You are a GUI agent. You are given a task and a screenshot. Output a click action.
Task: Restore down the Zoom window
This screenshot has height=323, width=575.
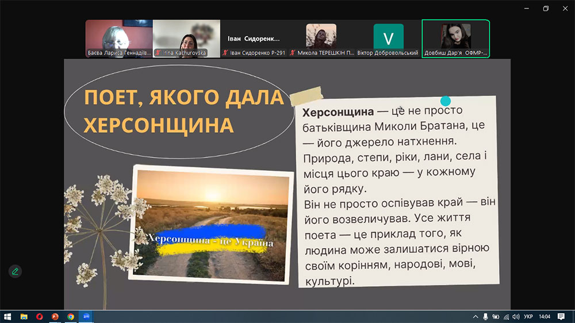pyautogui.click(x=546, y=9)
